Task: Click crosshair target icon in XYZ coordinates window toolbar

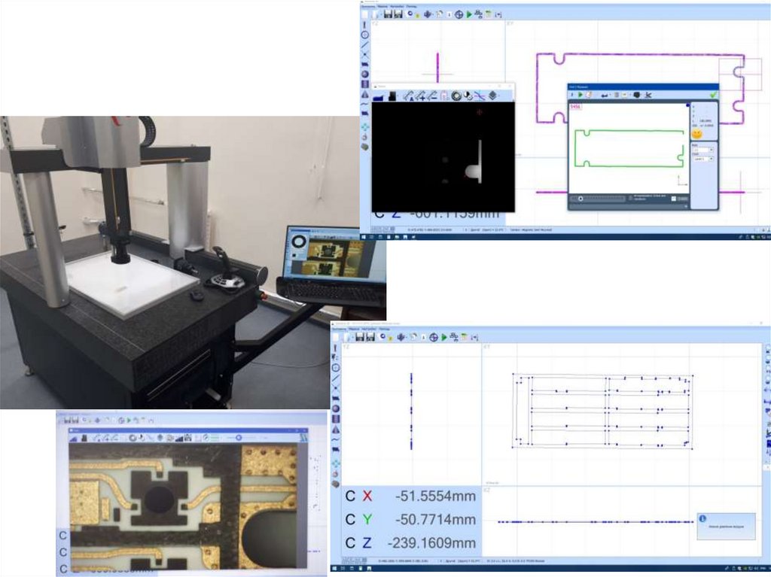Action: (x=433, y=337)
